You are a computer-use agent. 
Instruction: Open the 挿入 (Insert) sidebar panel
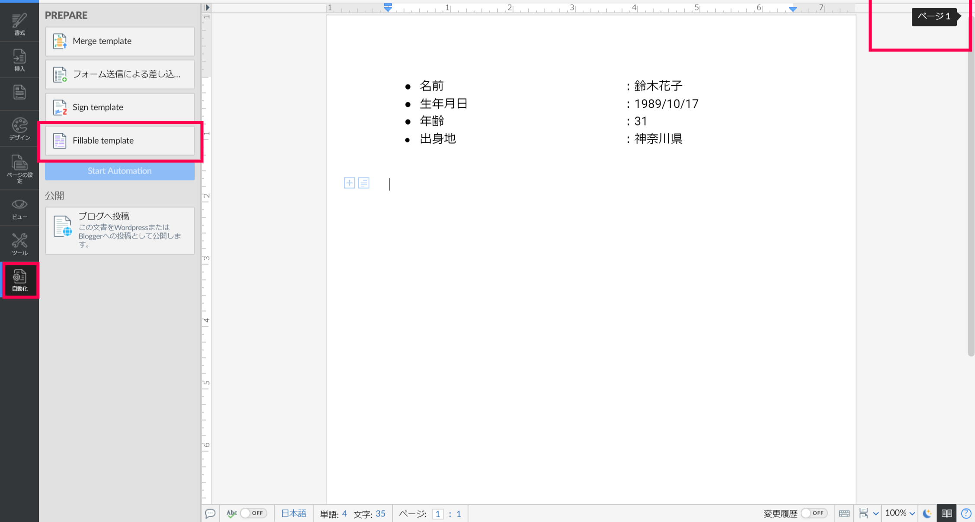point(19,60)
